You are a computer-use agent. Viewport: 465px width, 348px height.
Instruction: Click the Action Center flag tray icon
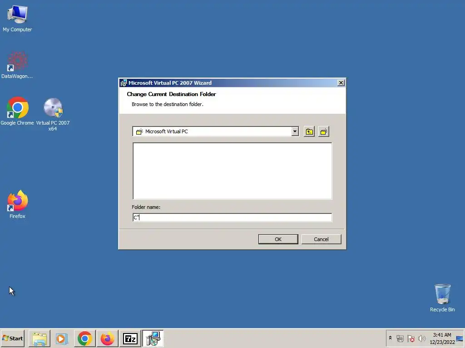tap(411, 338)
